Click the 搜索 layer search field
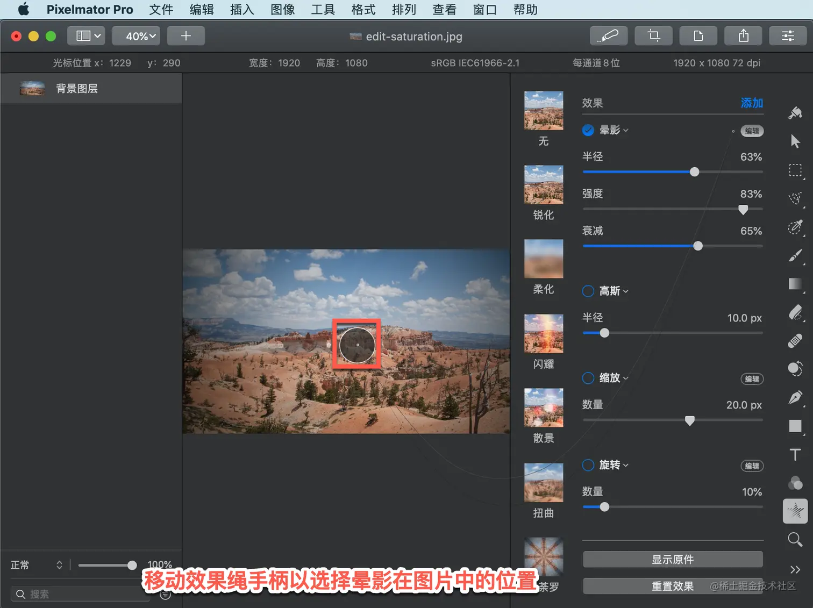The image size is (813, 608). [x=81, y=594]
